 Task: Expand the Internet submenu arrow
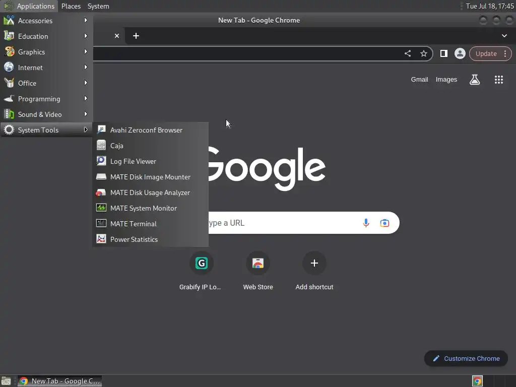click(x=86, y=67)
